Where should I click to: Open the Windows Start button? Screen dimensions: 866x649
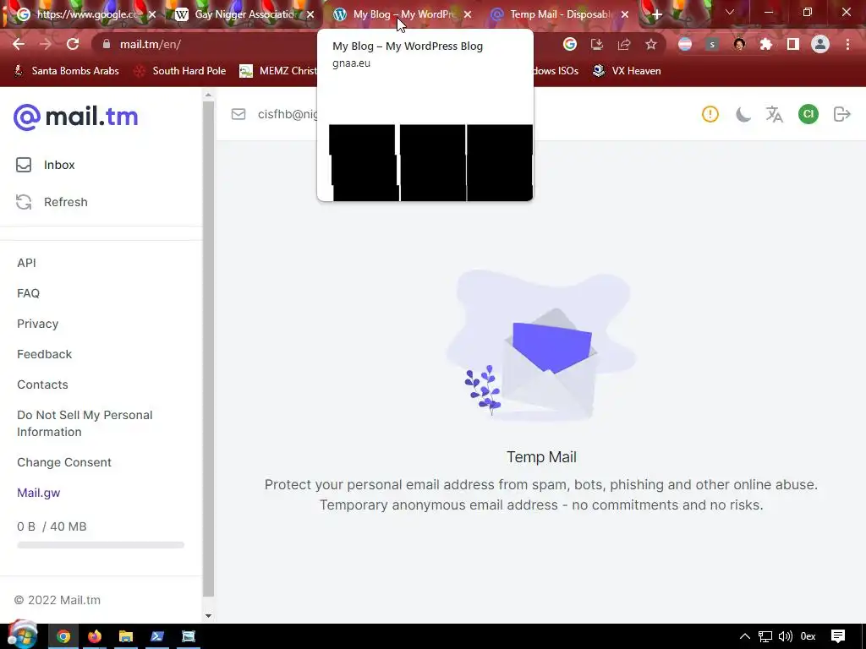(x=22, y=636)
